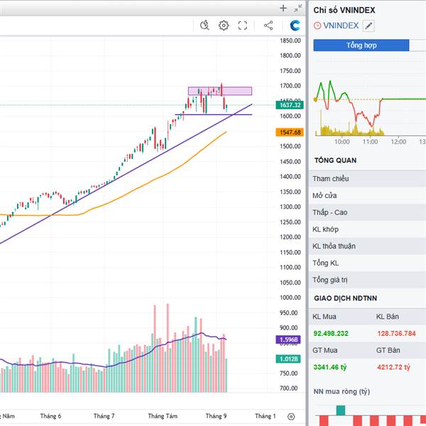Viewport: 426px width, 426px height.
Task: Click the 11:00 intraday time label
Action: tap(370, 142)
